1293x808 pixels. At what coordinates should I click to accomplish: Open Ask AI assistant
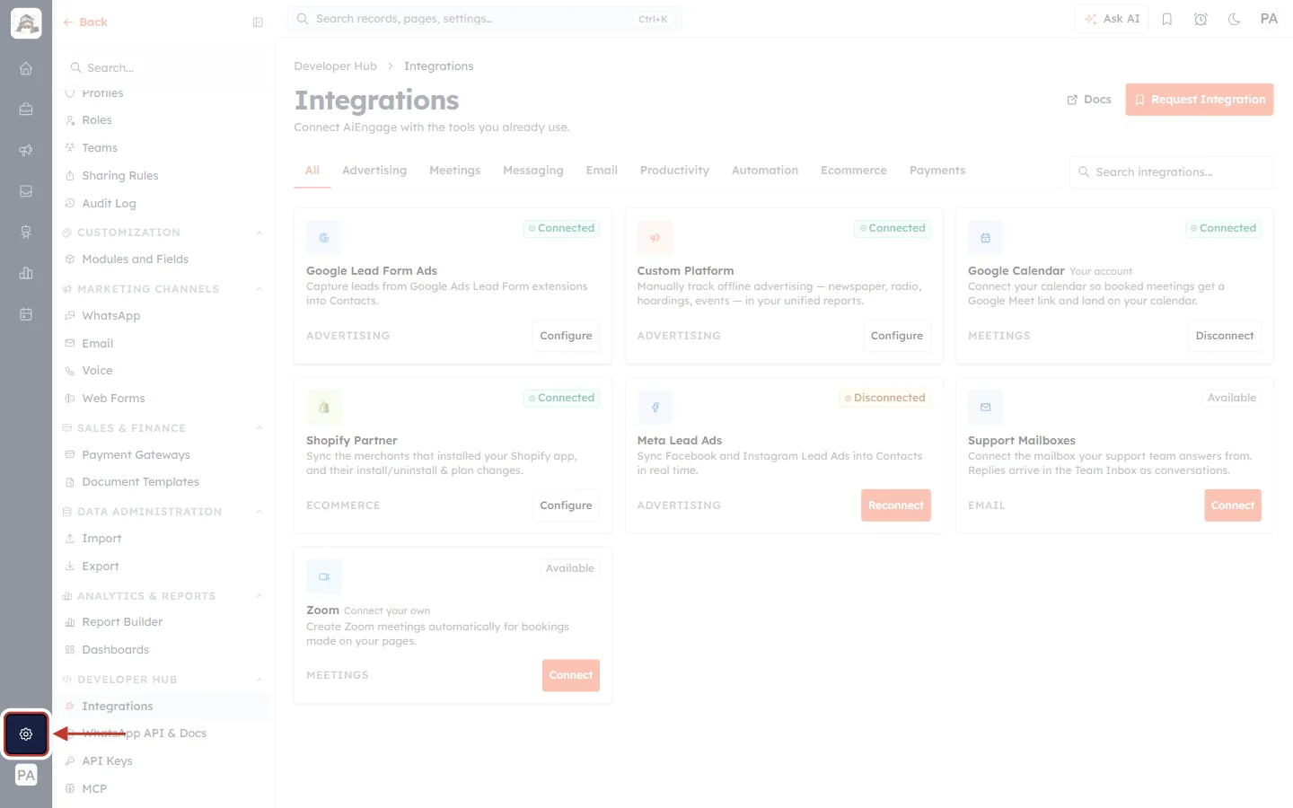1112,19
